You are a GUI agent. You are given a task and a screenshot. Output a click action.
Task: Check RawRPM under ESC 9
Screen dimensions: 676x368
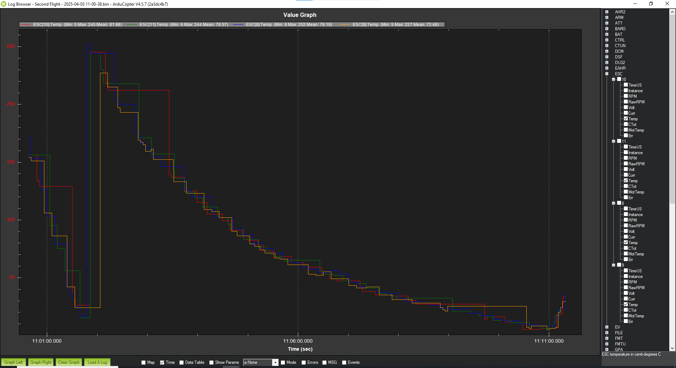626,287
